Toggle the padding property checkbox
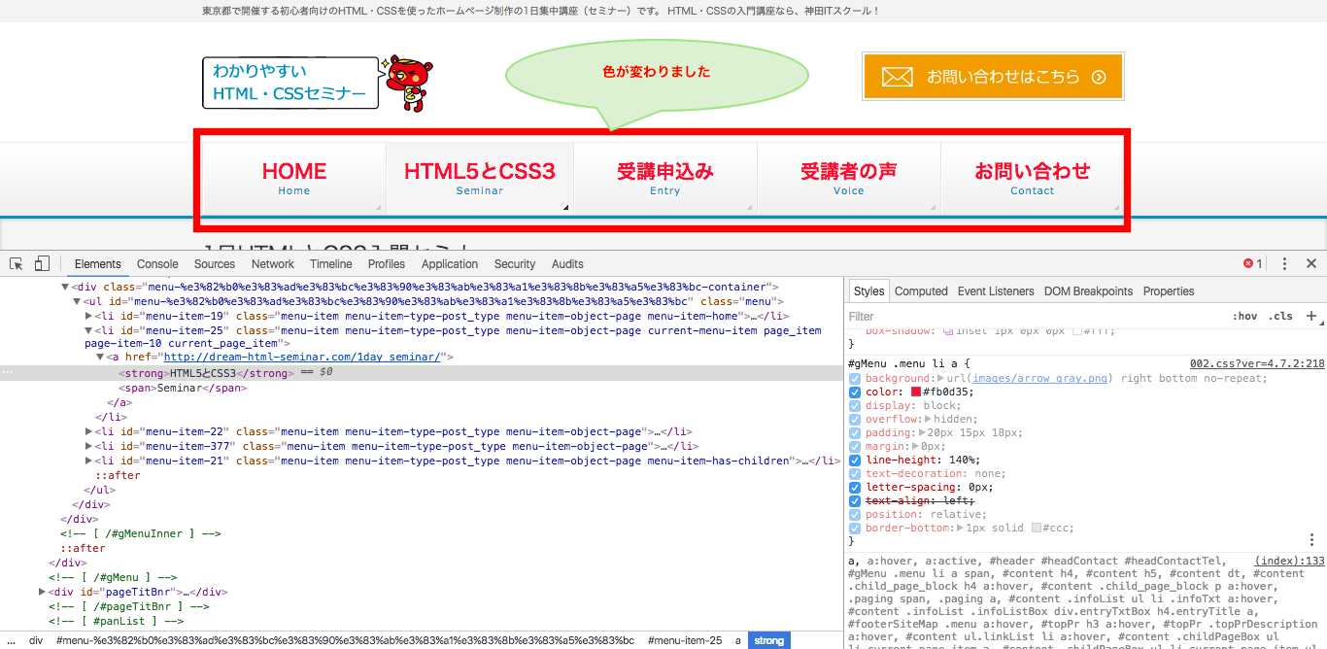The image size is (1327, 649). (855, 433)
